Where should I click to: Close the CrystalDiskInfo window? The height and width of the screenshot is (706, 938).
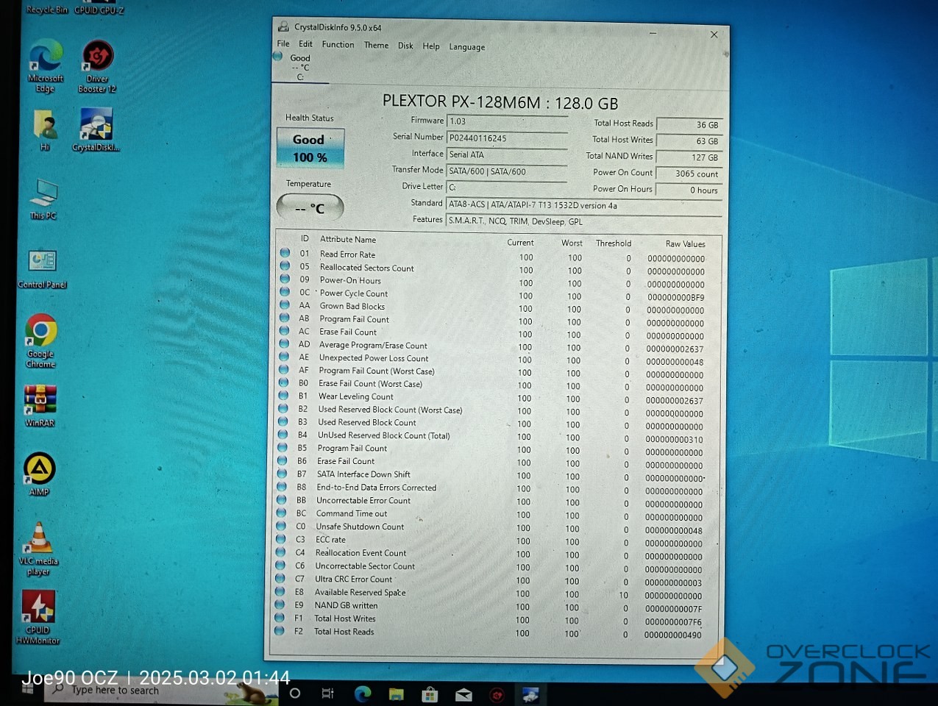point(714,35)
